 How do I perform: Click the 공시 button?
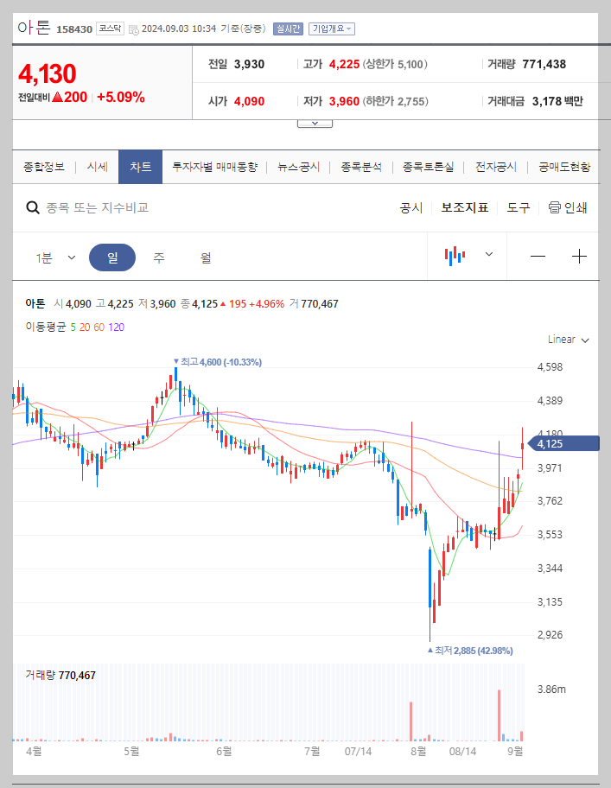[x=410, y=207]
